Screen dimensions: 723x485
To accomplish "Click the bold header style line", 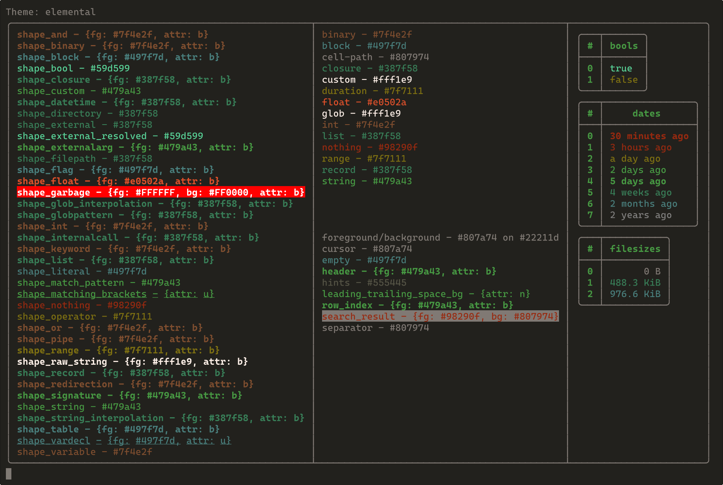I will pos(409,272).
